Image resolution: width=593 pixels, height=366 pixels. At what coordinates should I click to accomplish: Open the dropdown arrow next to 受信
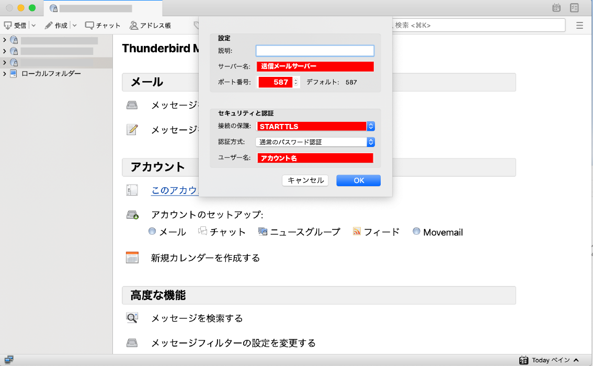(33, 25)
